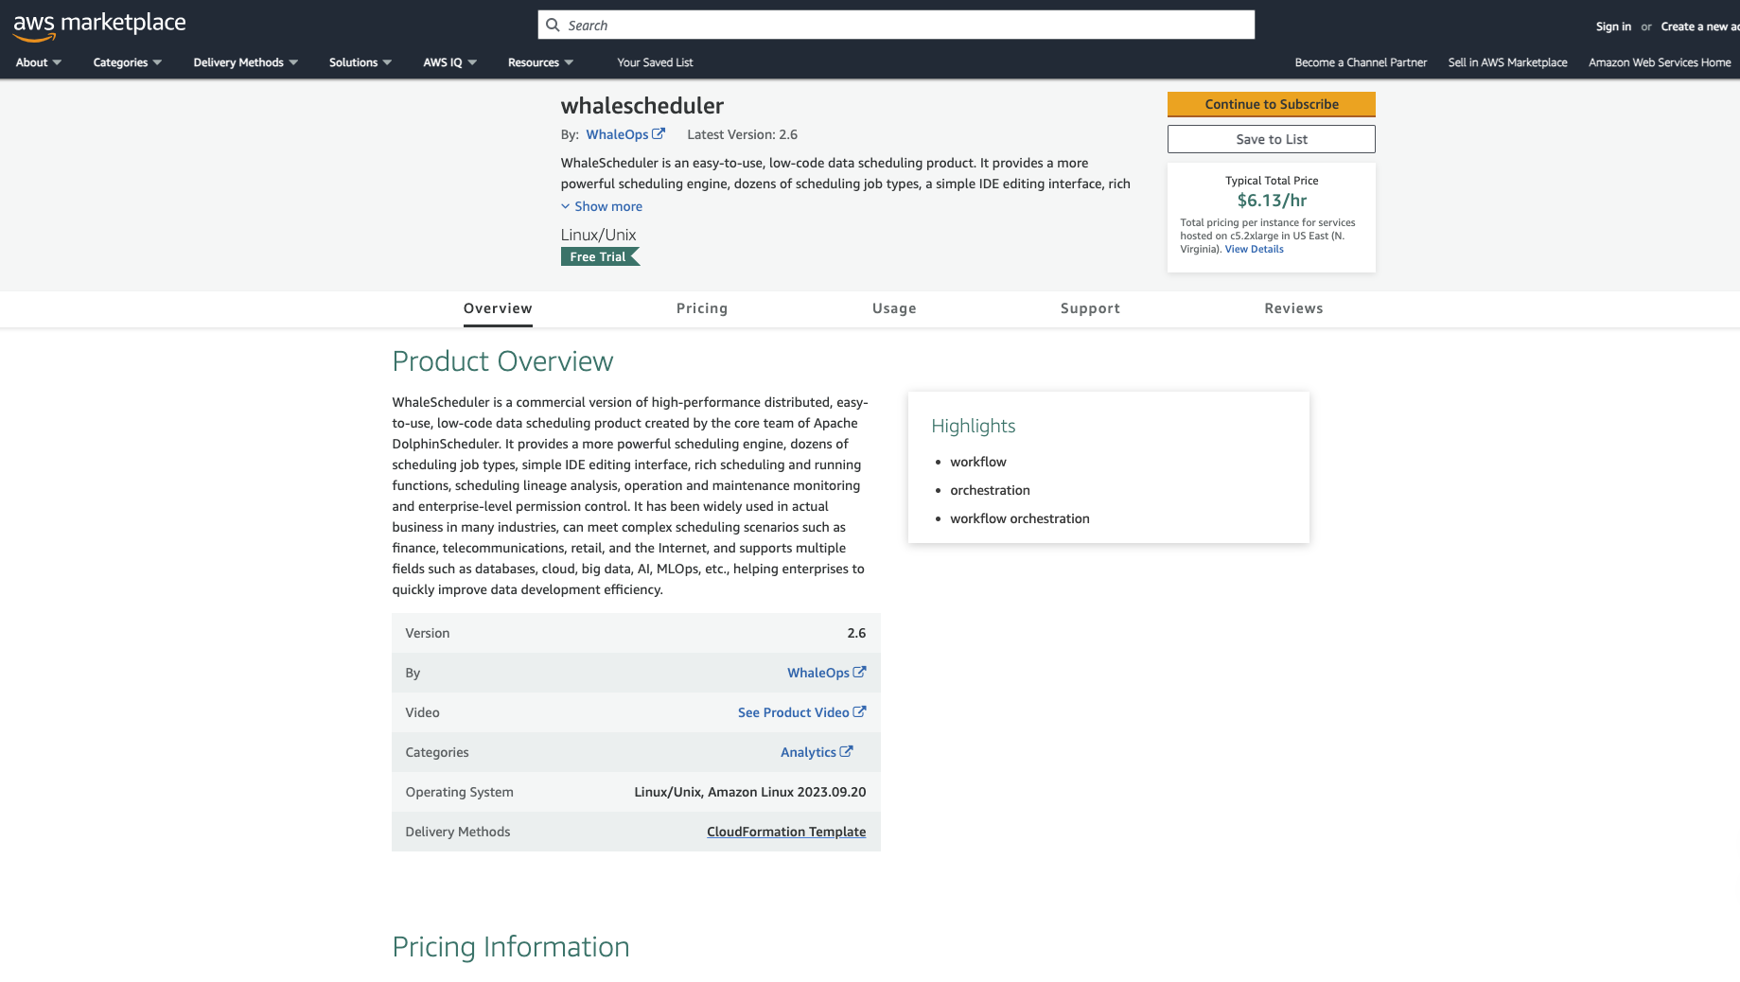The width and height of the screenshot is (1740, 982).
Task: Open the AWS IQ dropdown
Action: click(450, 62)
